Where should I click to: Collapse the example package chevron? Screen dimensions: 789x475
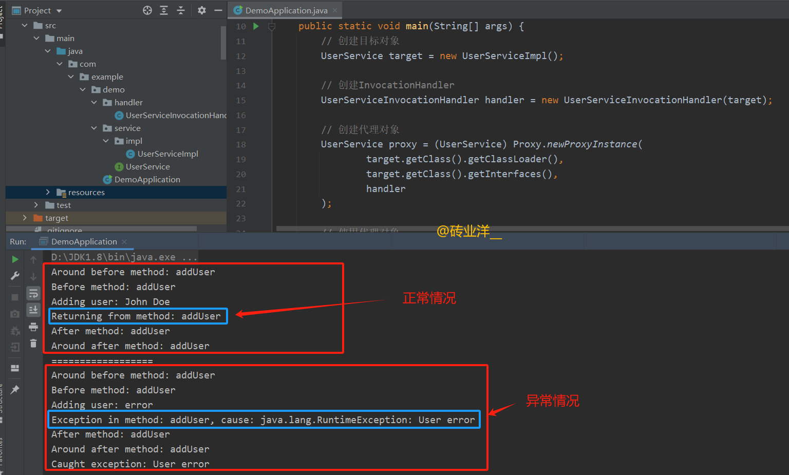point(71,77)
